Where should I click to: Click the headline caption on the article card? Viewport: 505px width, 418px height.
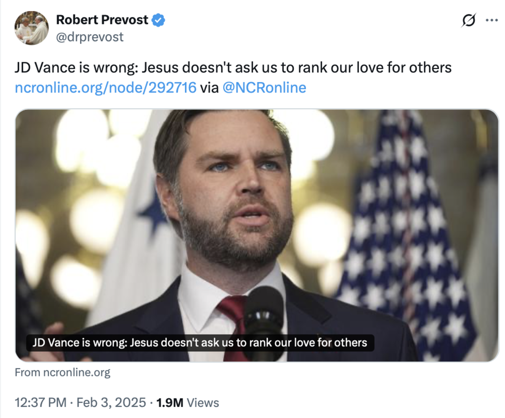tap(200, 343)
